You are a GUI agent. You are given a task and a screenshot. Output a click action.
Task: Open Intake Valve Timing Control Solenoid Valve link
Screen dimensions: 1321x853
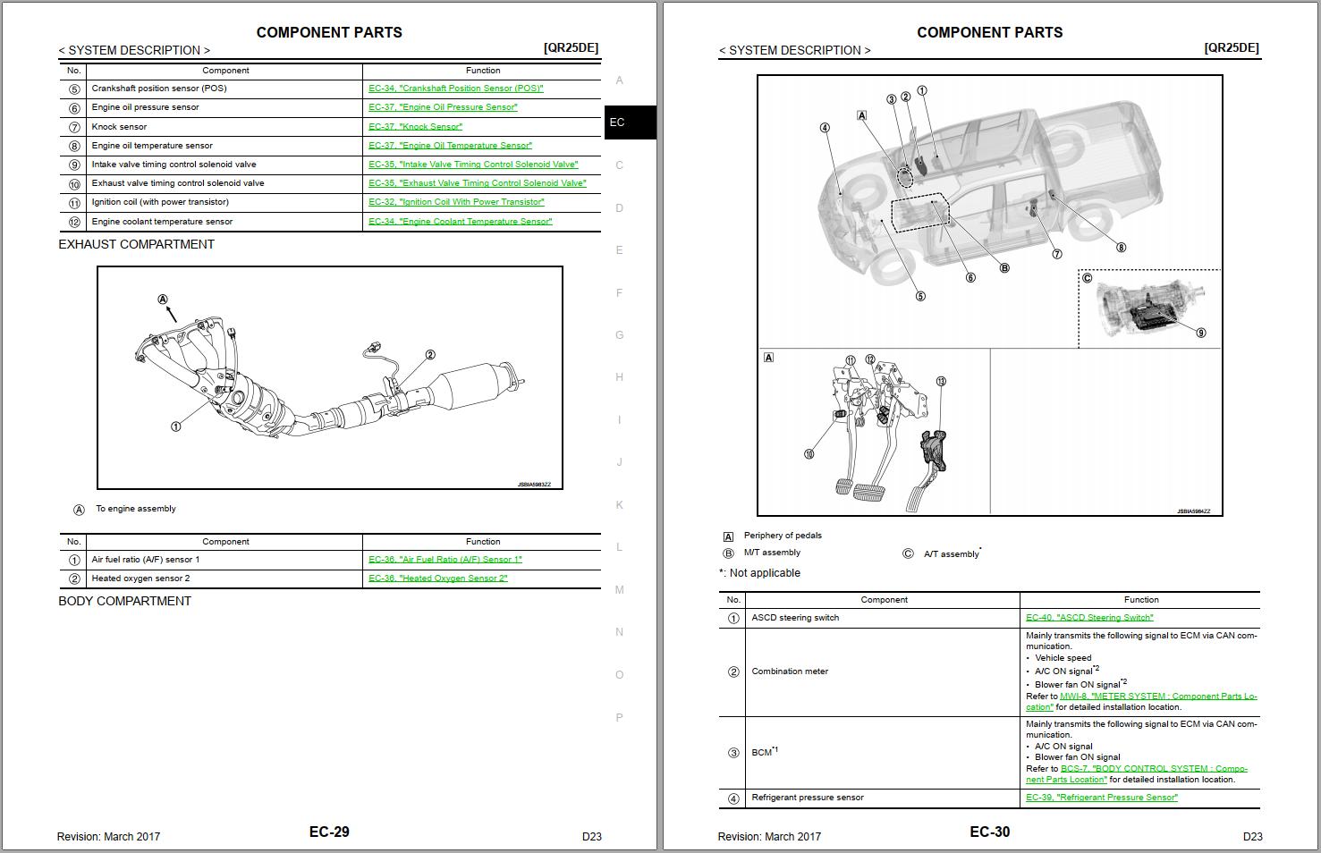click(x=473, y=165)
